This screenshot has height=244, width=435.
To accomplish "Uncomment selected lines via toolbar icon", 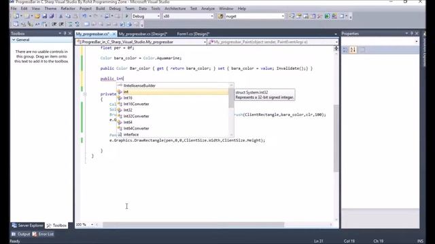I will point(77,24).
